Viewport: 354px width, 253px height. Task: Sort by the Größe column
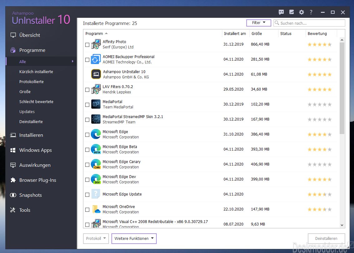(264, 33)
